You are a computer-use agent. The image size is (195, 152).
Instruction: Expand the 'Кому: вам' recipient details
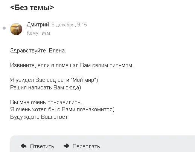[x=38, y=33]
